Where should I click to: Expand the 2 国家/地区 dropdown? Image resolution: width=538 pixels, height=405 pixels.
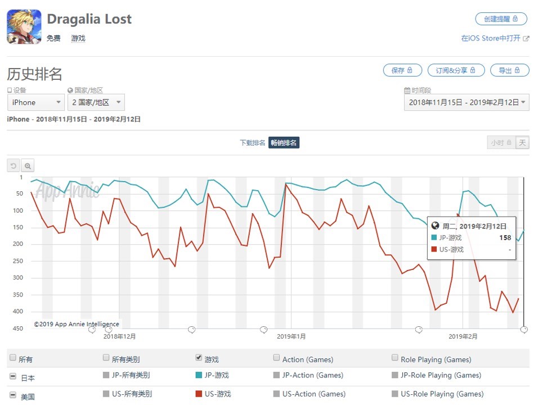pos(96,102)
